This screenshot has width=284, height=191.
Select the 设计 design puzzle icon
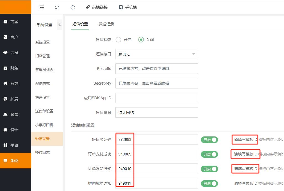5,130
